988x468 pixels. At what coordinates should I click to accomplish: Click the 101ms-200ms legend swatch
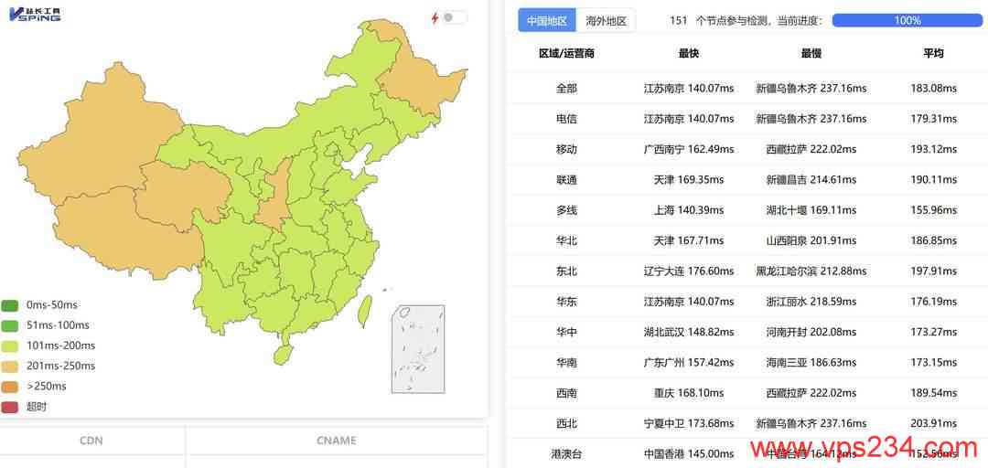coord(10,346)
